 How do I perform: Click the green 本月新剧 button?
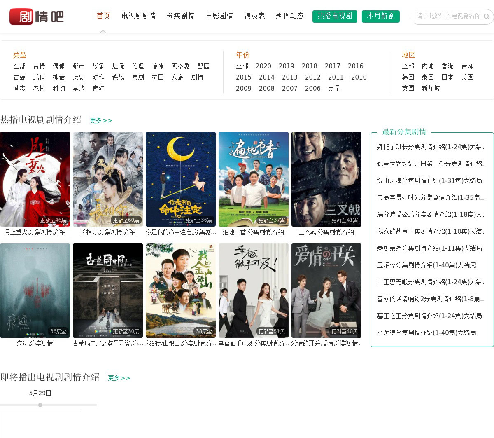coord(381,16)
